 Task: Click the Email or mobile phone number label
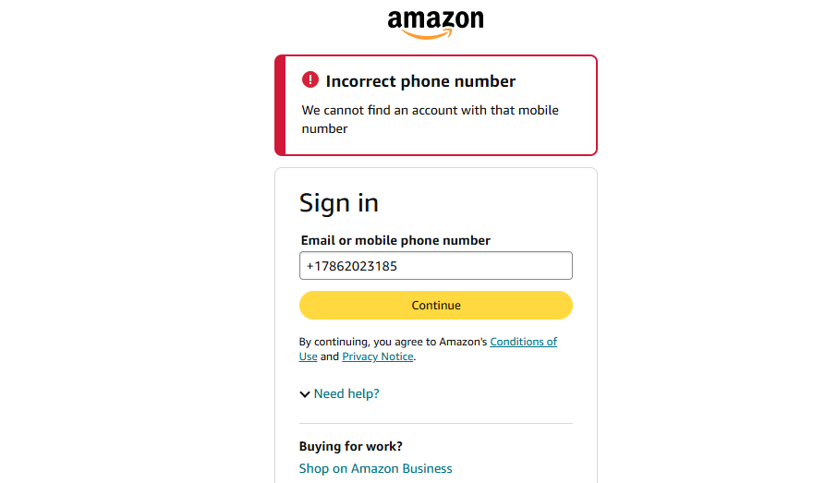pyautogui.click(x=395, y=240)
